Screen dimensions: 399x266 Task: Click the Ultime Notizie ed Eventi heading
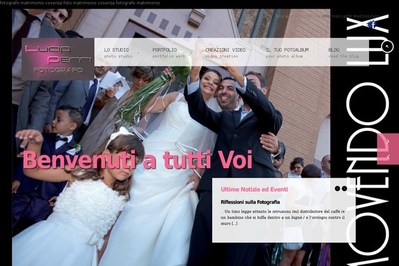254,190
